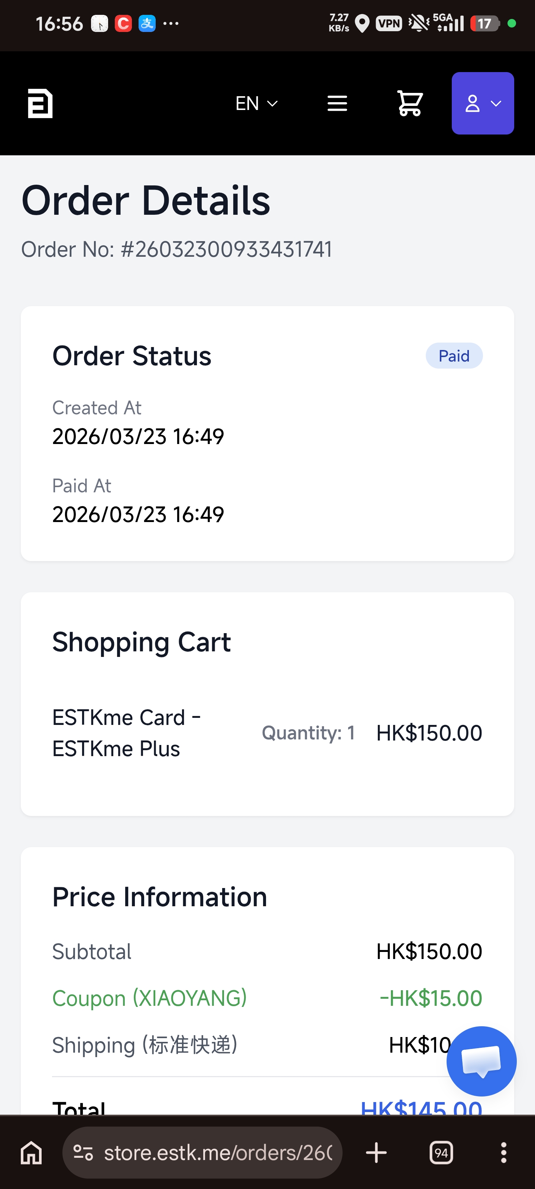Tap the site settings icon in address bar
Viewport: 535px width, 1189px height.
tap(84, 1153)
